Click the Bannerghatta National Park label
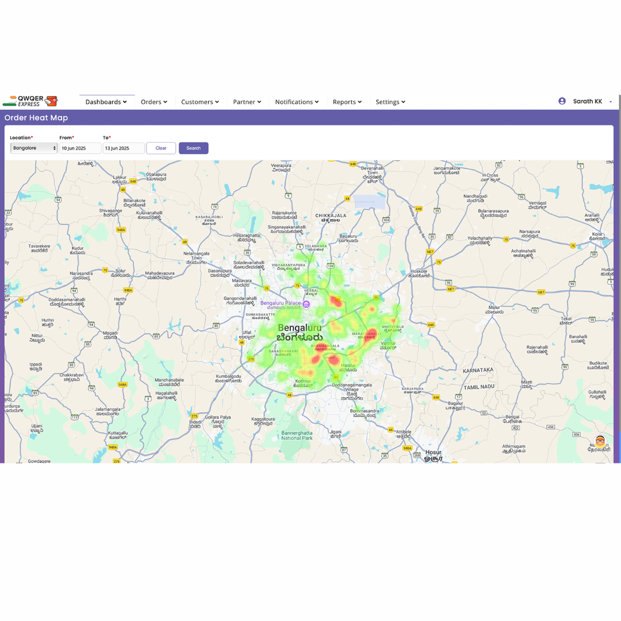Image resolution: width=621 pixels, height=621 pixels. tap(296, 435)
